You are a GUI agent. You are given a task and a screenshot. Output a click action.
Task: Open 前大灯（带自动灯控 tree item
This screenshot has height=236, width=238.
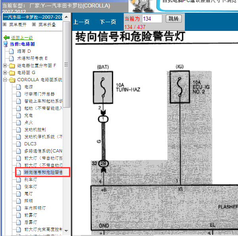pyautogui.click(x=43, y=158)
